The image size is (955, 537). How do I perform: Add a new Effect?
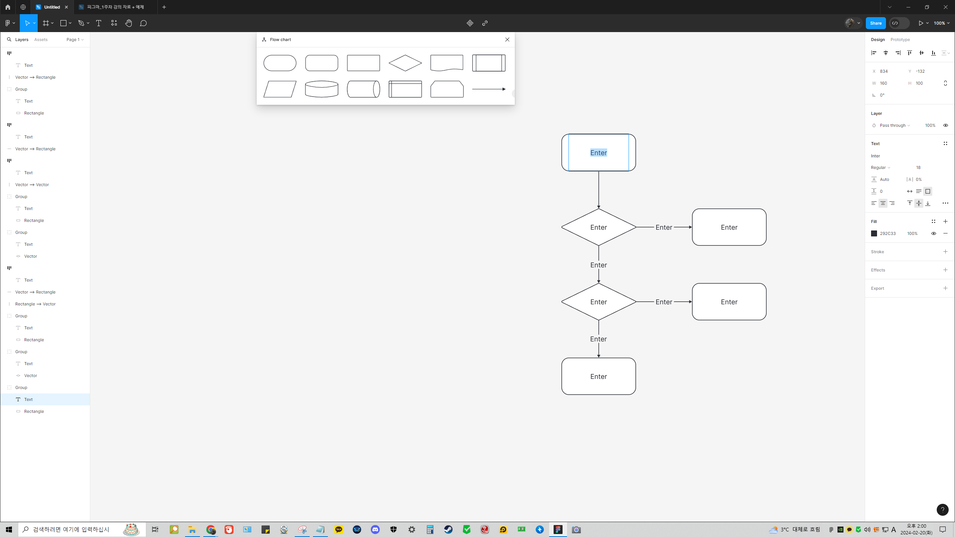[x=945, y=270]
